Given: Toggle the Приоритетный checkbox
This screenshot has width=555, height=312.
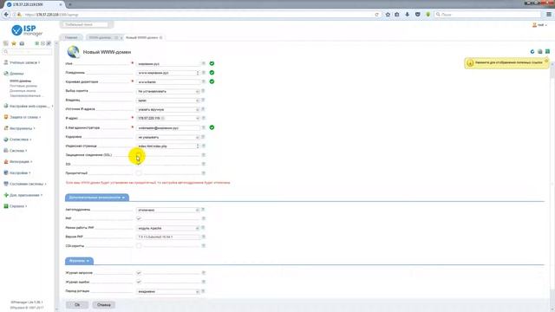Looking at the screenshot, I should point(139,173).
